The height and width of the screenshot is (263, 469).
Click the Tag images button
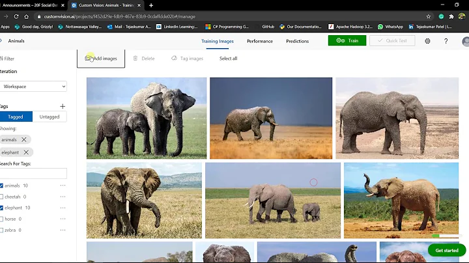click(x=187, y=59)
